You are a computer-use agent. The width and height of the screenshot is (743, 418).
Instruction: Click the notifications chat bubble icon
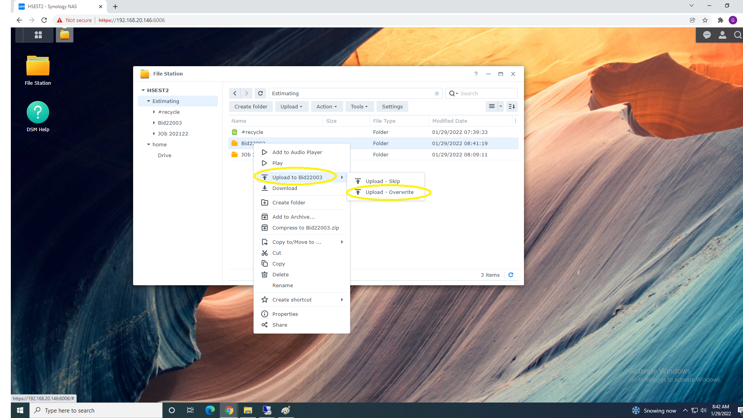(x=707, y=35)
